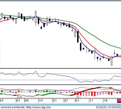The width and height of the screenshot is (121, 109).
Task: Click the 01 date label under Jul
Action: tap(77, 101)
